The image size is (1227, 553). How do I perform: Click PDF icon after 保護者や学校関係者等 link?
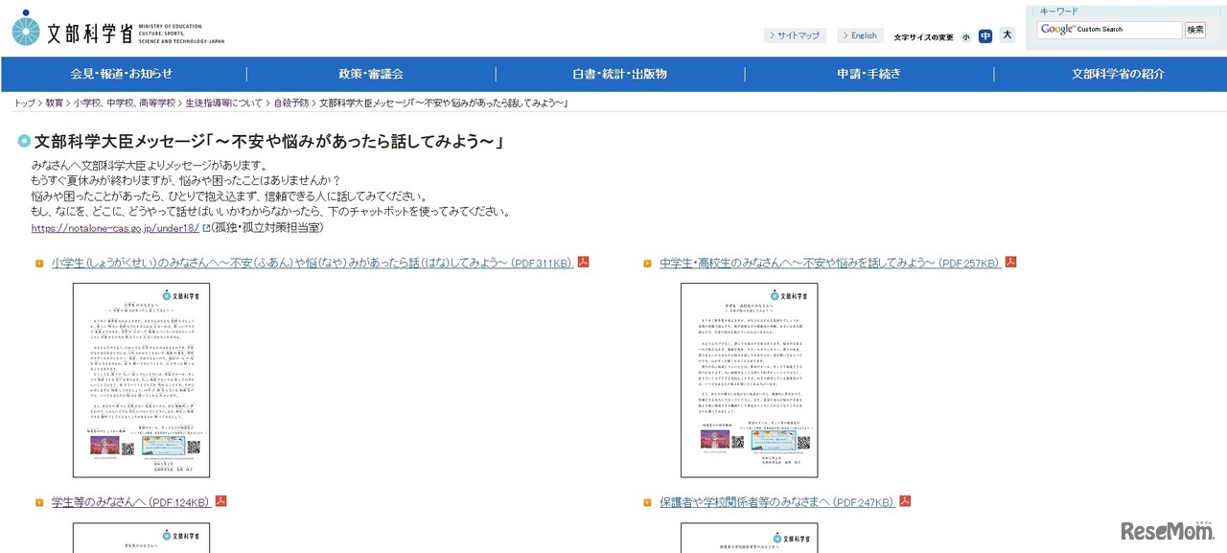click(x=903, y=501)
